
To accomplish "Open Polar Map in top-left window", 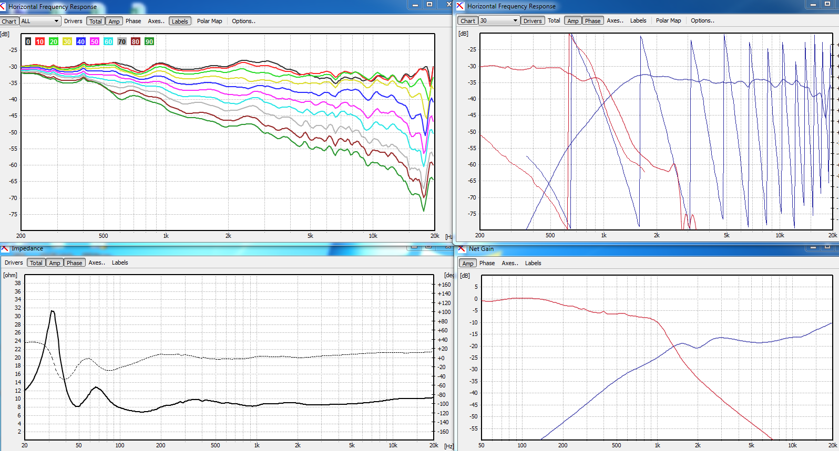I will coord(209,21).
